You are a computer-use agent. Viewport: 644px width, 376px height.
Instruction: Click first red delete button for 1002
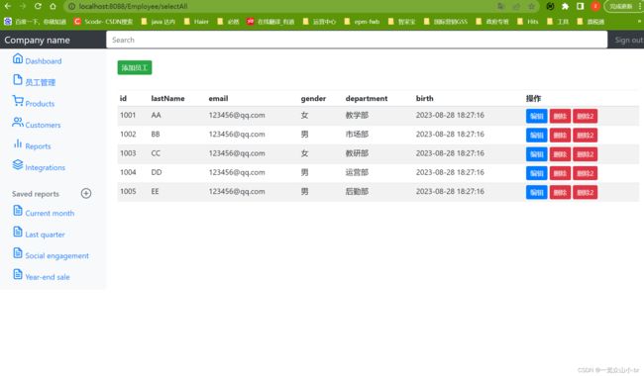(560, 135)
